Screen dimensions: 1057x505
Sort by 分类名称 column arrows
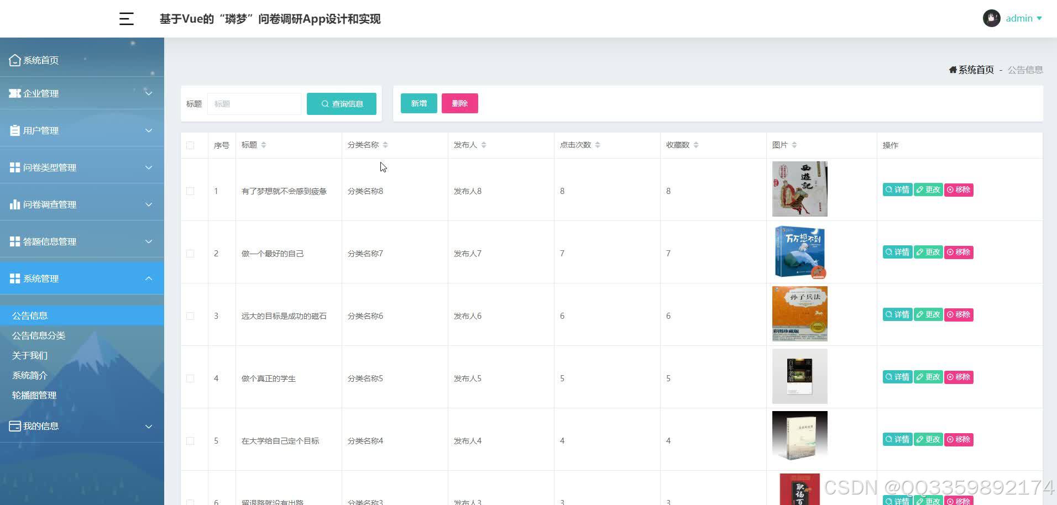click(385, 145)
